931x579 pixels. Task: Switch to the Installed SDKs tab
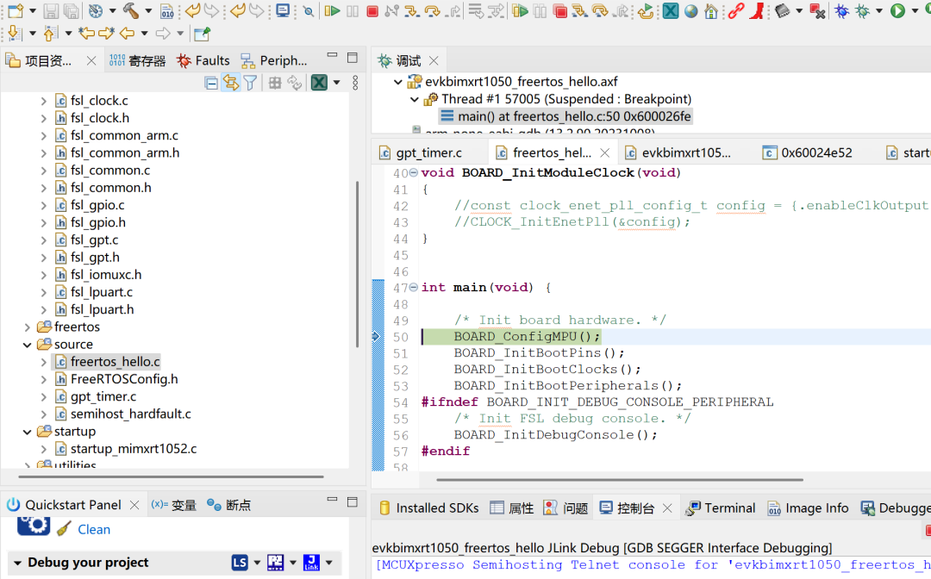(428, 507)
